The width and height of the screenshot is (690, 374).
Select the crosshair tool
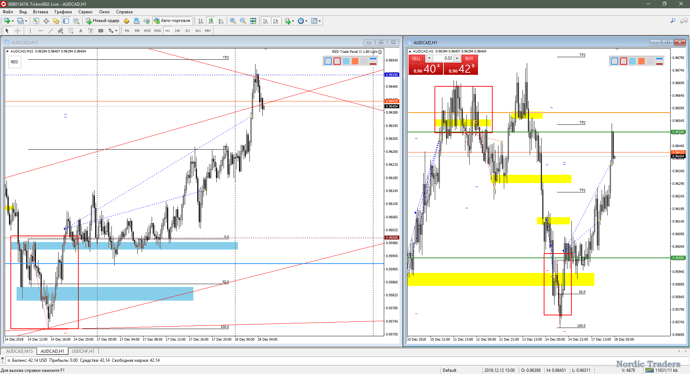tap(17, 31)
